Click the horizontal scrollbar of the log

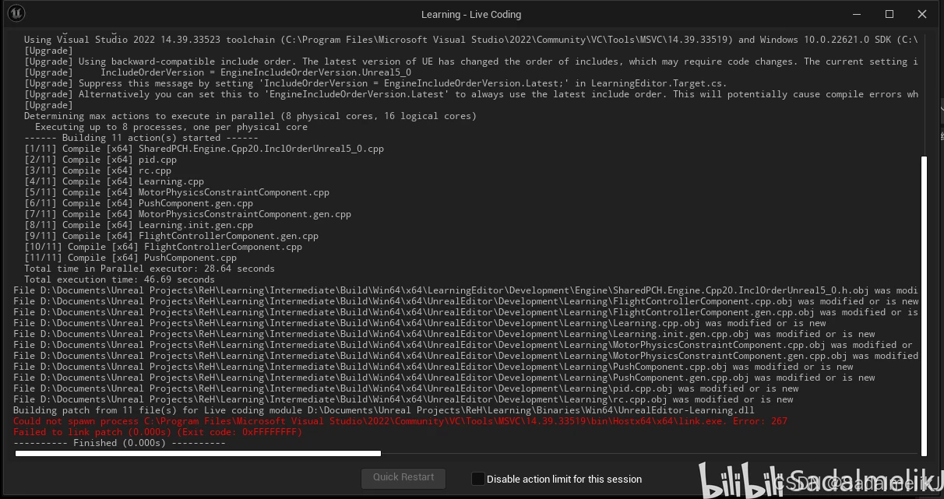point(198,452)
